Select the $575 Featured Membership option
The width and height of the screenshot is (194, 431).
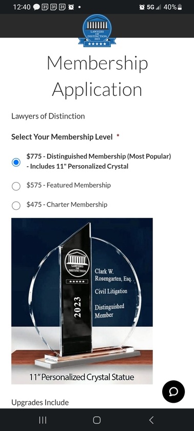(16, 186)
